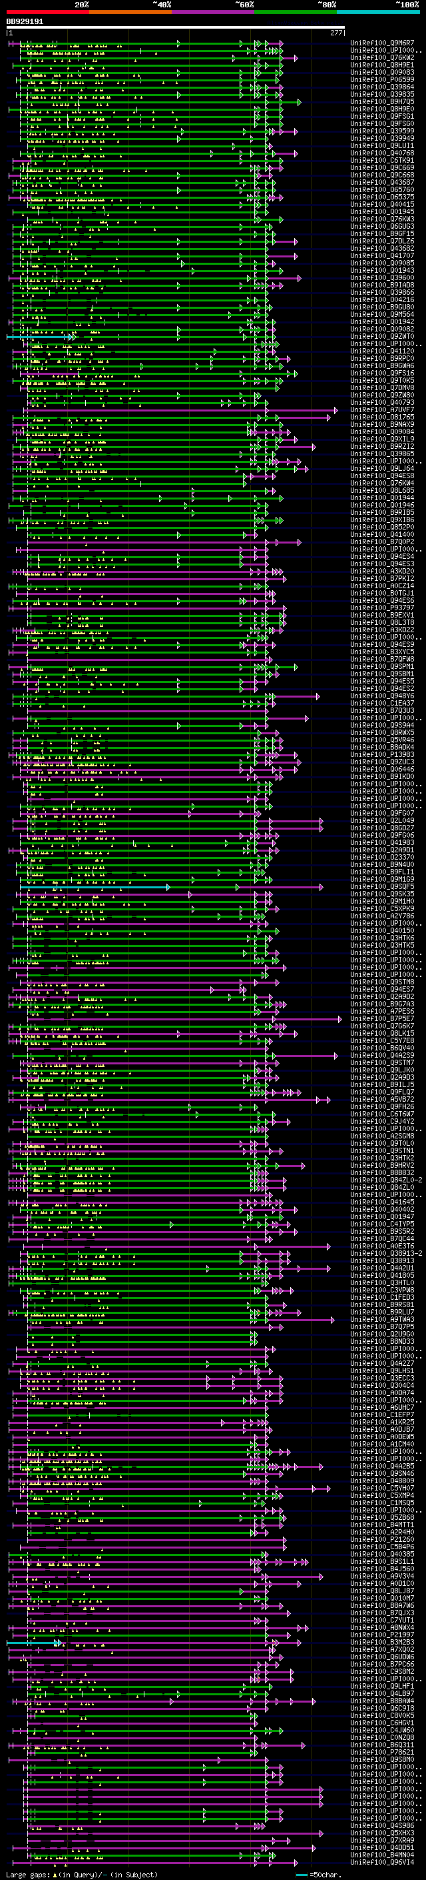Select the UniRef100_Q40150 label
The width and height of the screenshot is (426, 1880).
[x=382, y=930]
